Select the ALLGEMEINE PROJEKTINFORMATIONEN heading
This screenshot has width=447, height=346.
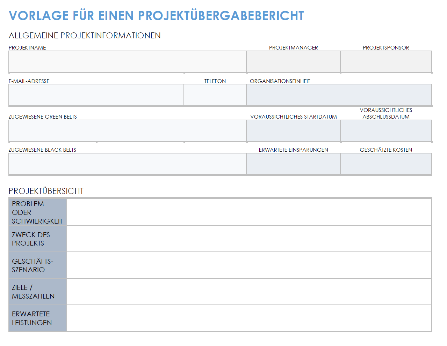coord(85,35)
